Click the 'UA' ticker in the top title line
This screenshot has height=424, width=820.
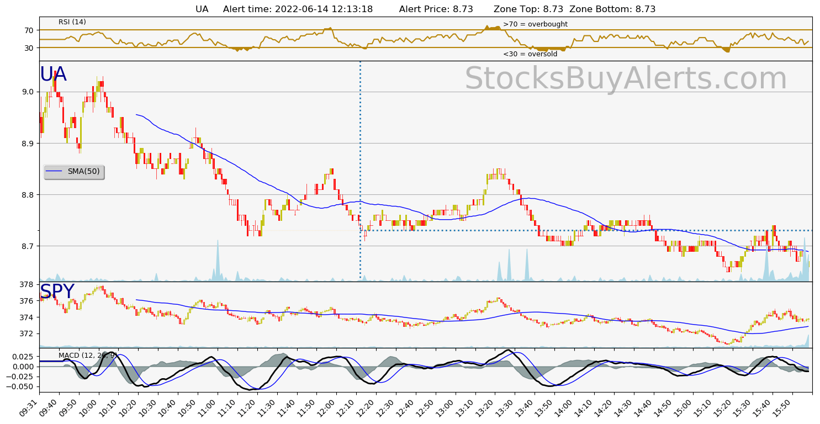[x=202, y=9]
